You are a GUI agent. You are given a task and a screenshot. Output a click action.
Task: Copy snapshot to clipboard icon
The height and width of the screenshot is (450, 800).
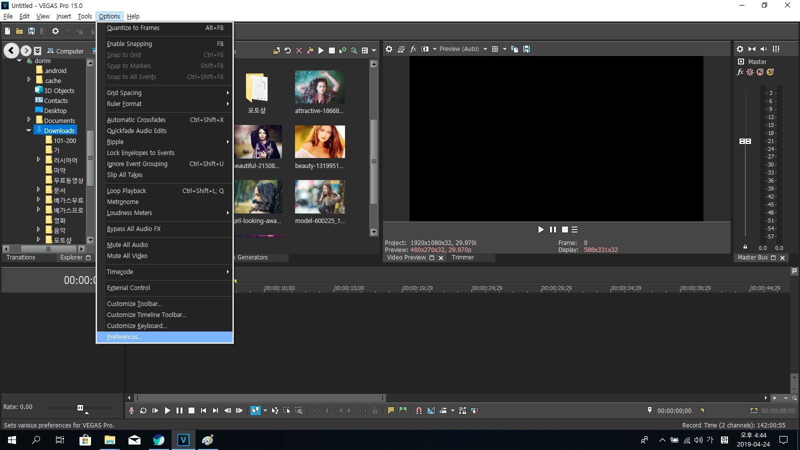coord(514,49)
